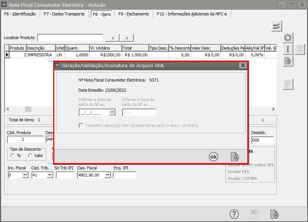Minimize the Nota Fiscal window
Screen dimensions: 308x222
point(281,5)
